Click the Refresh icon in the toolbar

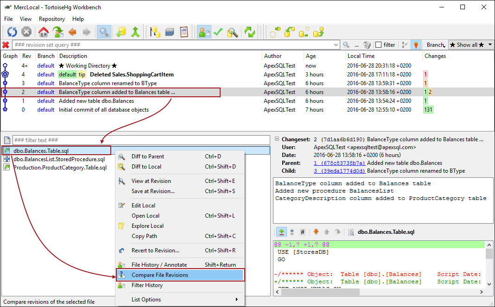click(12, 32)
